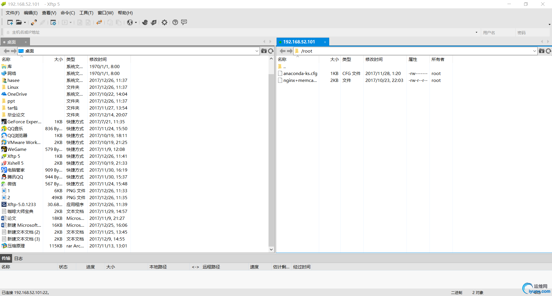Close the 桌面 local tab
The height and width of the screenshot is (296, 552).
click(26, 42)
